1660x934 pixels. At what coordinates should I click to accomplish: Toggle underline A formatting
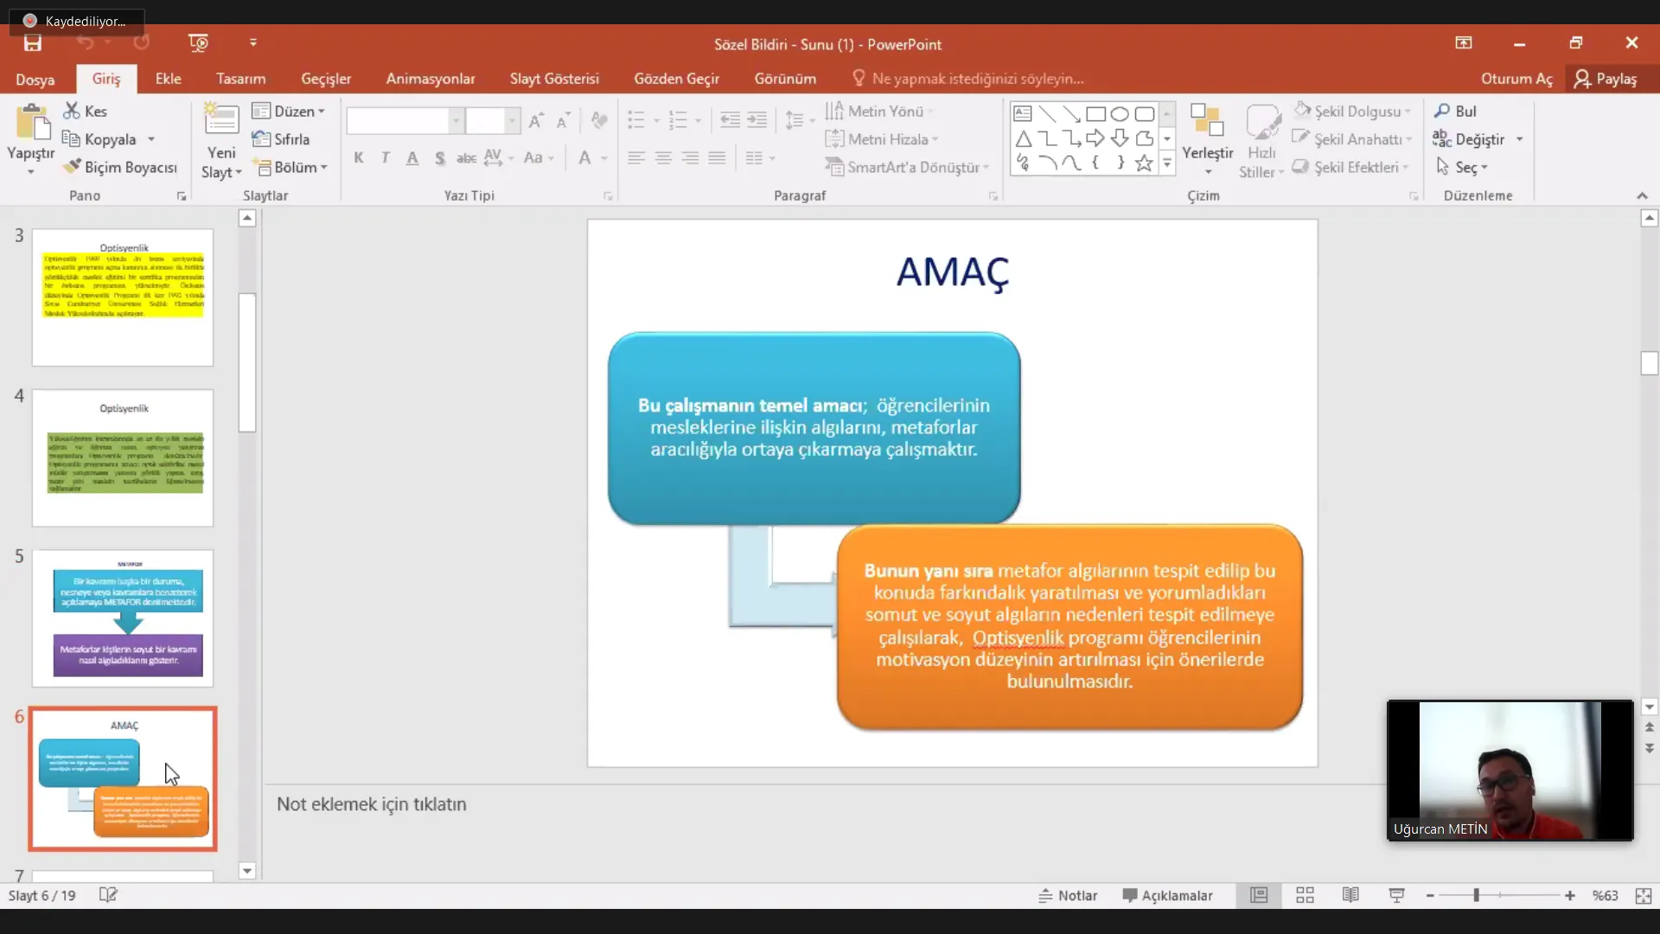coord(412,157)
